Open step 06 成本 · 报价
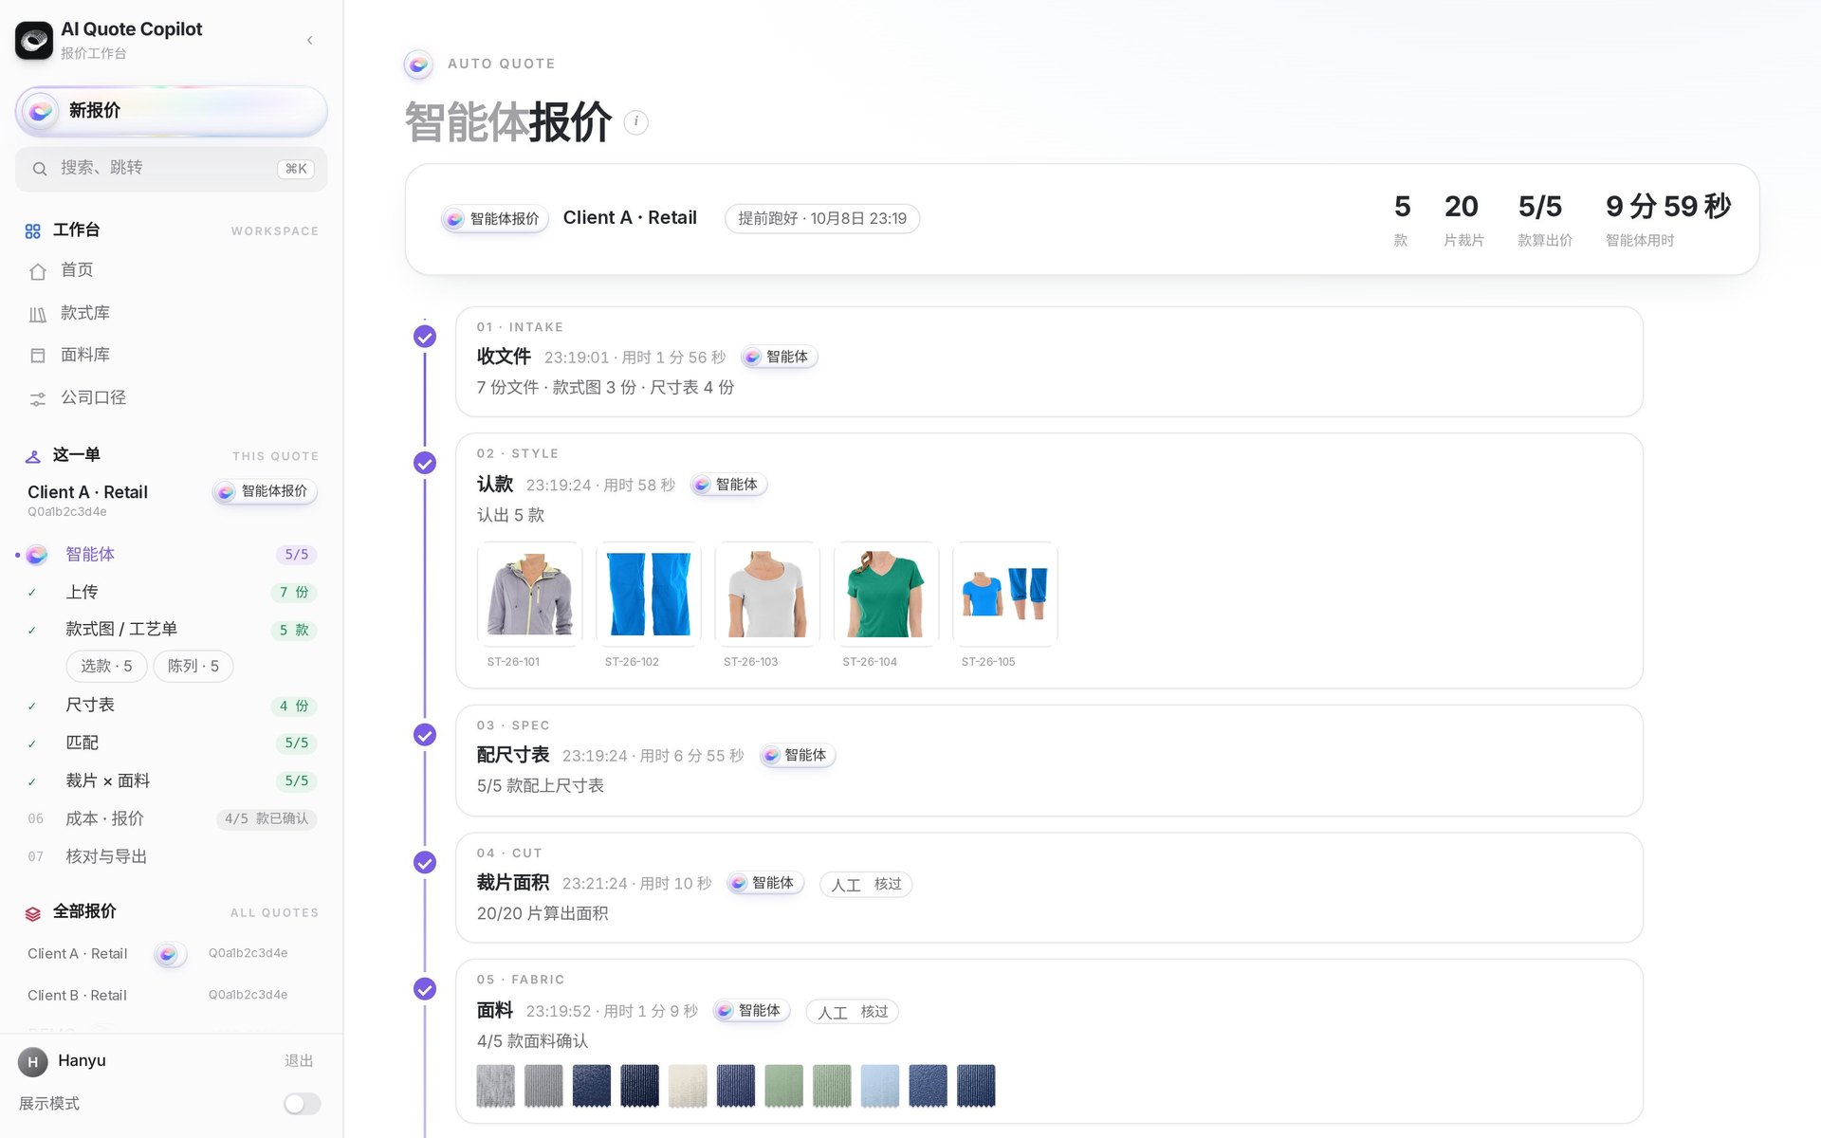The width and height of the screenshot is (1821, 1138). tap(171, 818)
